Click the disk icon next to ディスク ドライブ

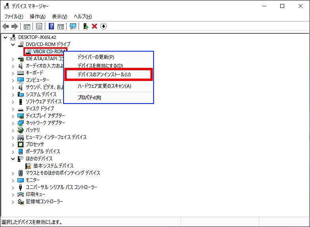[21, 109]
